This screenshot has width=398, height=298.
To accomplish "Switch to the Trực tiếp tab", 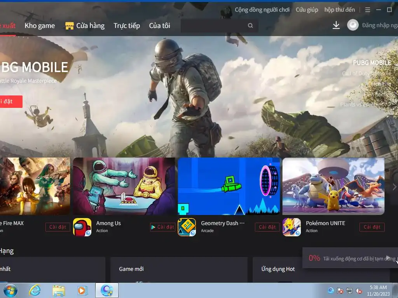I will click(127, 26).
